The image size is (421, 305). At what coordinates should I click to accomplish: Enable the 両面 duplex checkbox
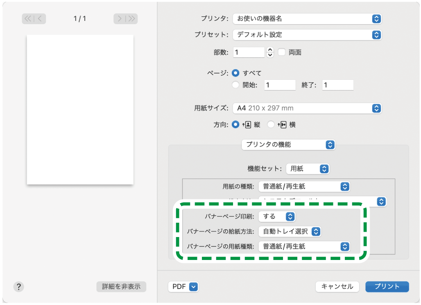(x=282, y=52)
